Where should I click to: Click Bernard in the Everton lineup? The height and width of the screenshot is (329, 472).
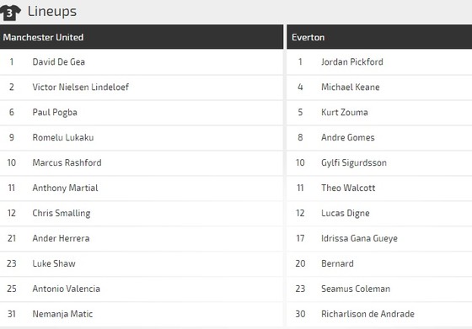tap(337, 264)
